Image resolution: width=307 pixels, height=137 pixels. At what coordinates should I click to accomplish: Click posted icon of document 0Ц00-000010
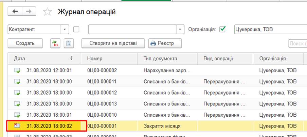tap(17, 115)
